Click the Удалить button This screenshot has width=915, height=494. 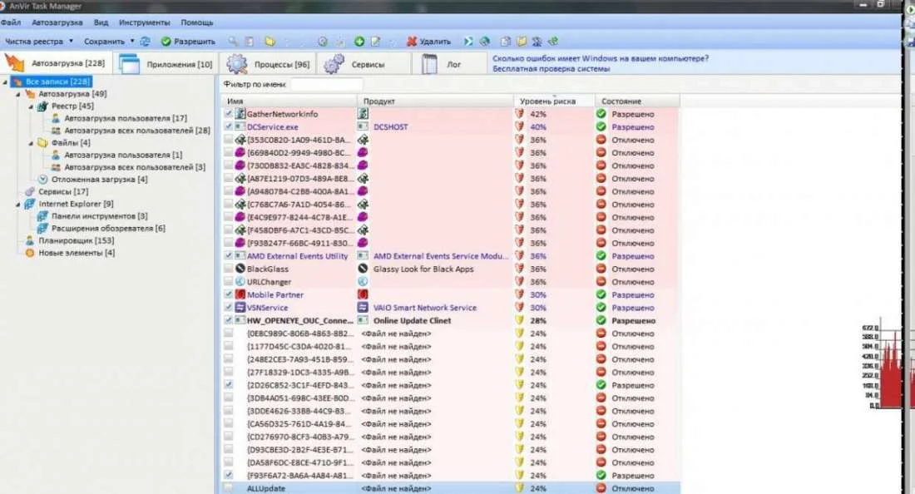click(x=429, y=42)
